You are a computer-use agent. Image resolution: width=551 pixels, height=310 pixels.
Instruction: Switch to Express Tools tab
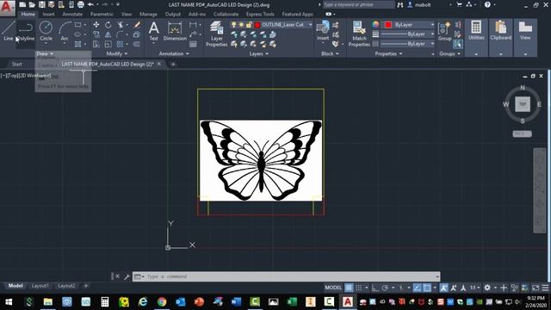tap(260, 14)
